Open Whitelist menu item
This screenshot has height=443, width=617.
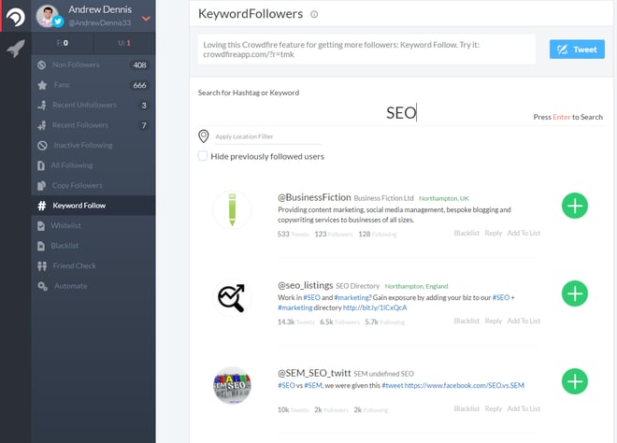[93, 225]
